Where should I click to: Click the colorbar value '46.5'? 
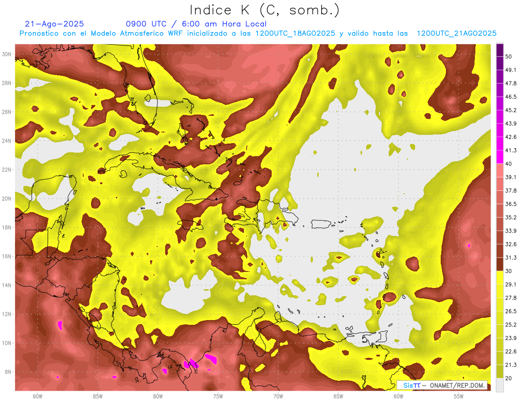[x=510, y=97]
